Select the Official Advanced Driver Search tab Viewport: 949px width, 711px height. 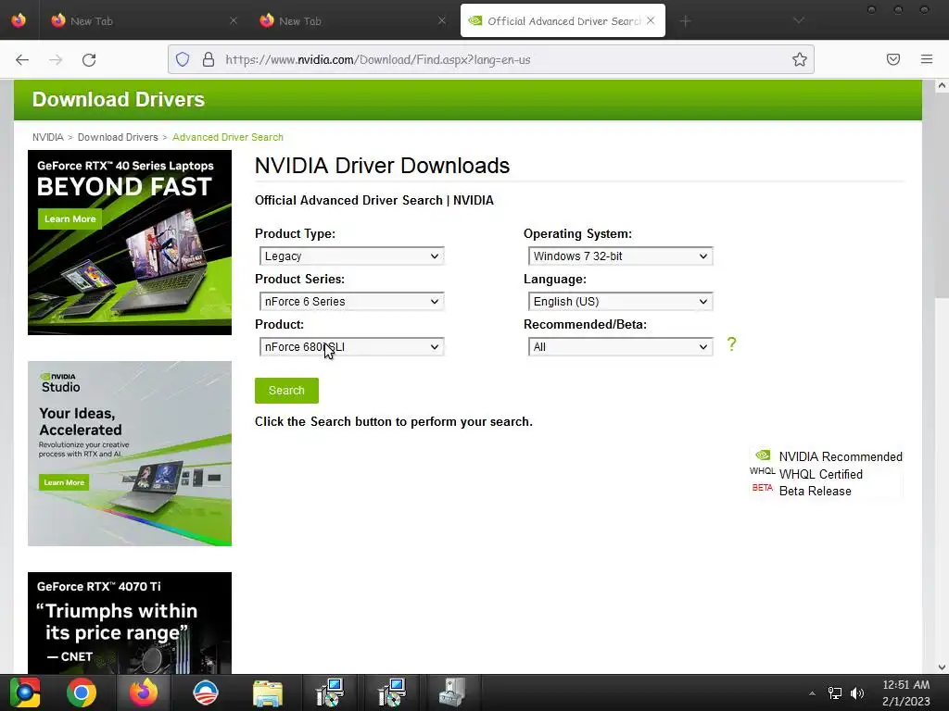click(x=563, y=20)
